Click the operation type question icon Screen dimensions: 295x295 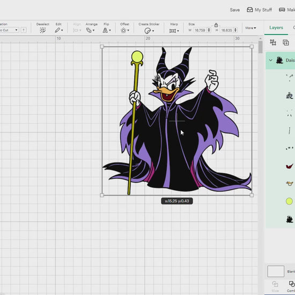click(24, 30)
